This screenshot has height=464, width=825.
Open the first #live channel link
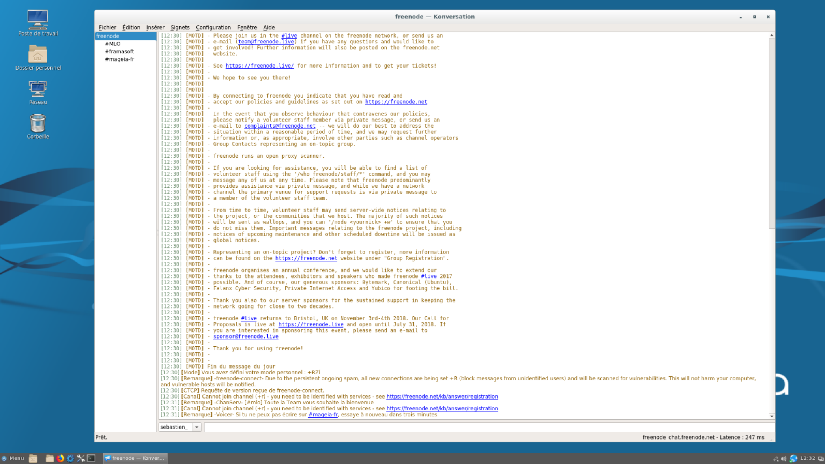[289, 36]
